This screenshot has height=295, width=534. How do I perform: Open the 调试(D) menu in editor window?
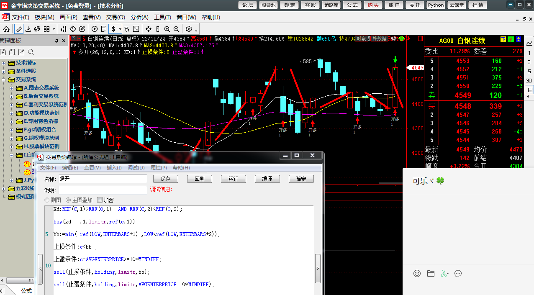tap(136, 168)
